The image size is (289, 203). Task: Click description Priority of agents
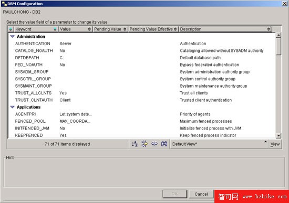click(195, 114)
